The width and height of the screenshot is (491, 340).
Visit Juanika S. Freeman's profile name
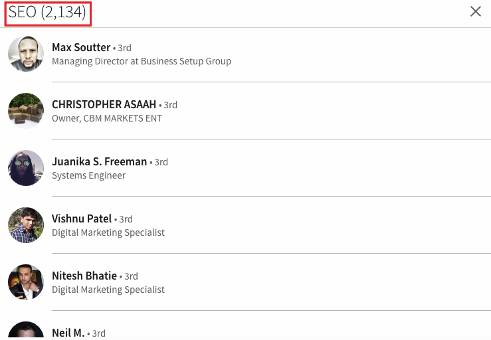(x=99, y=161)
